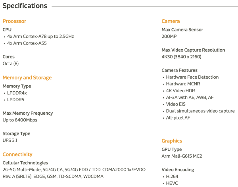Image resolution: width=238 pixels, height=187 pixels.
Task: Click the 200MP camera sensor value
Action: 169,36
